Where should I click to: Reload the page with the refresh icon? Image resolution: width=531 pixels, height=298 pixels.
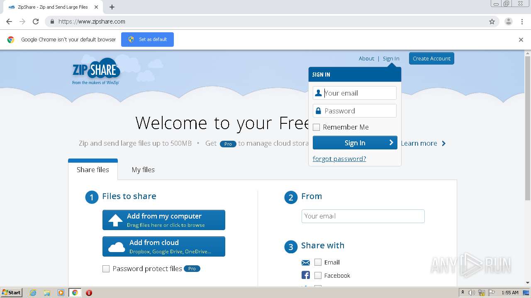(x=36, y=22)
